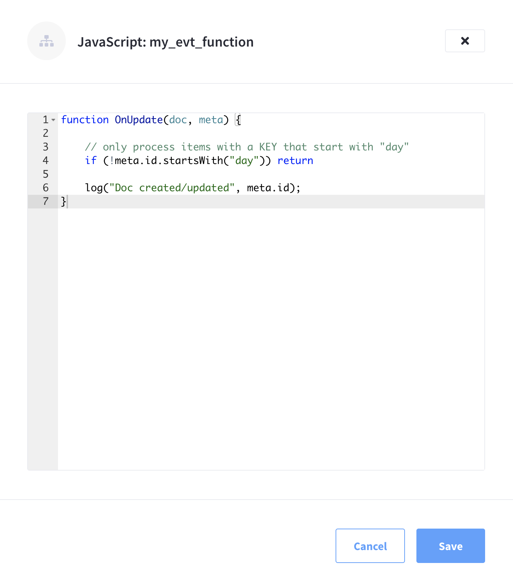Click the startsWith method call

[x=193, y=160]
